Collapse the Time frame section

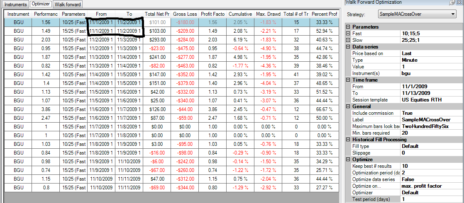[x=348, y=80]
